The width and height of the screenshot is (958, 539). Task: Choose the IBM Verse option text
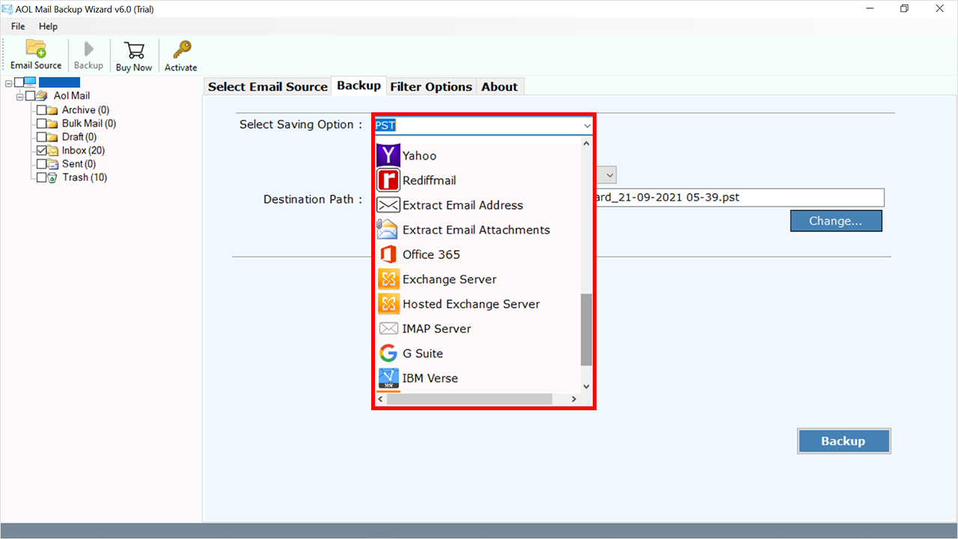[430, 378]
